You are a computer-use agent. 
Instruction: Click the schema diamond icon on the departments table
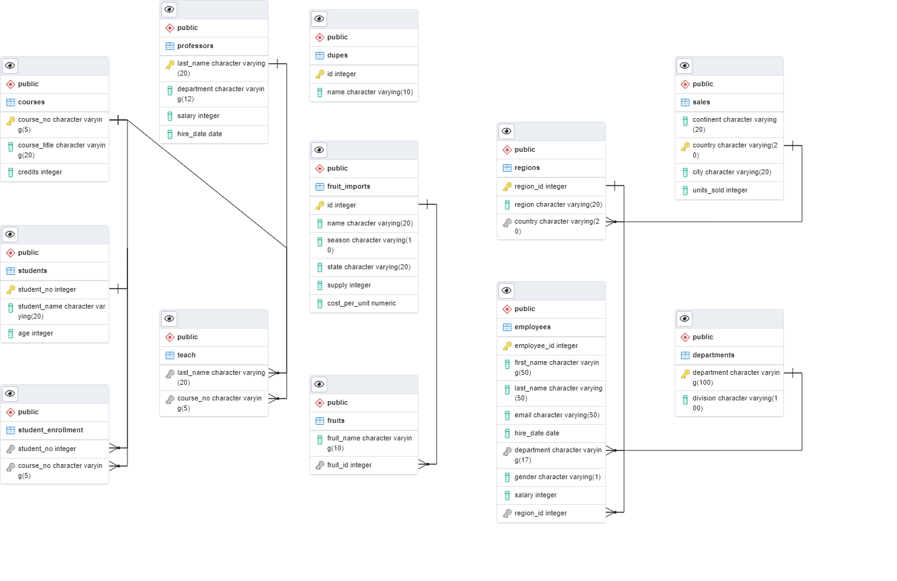click(685, 337)
